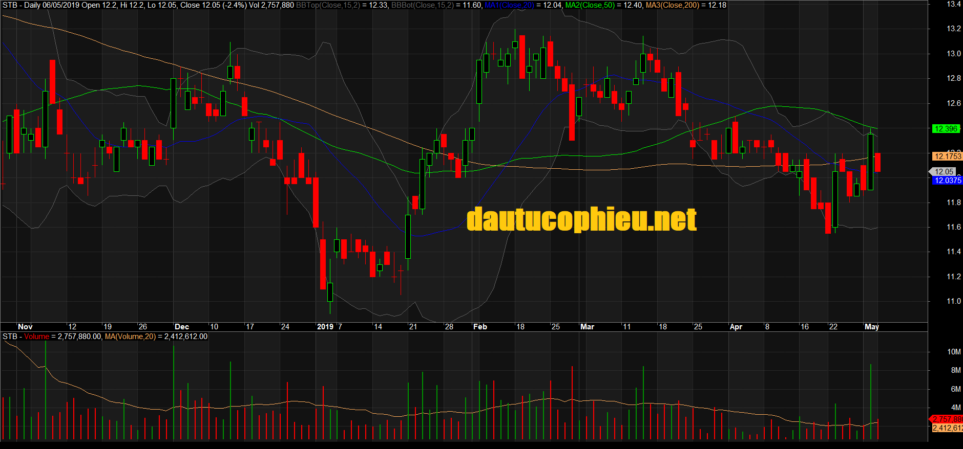This screenshot has height=449, width=963.
Task: Click the orange 12.1753 price tag
Action: pos(947,156)
